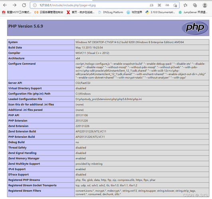212x199 pixels.
Task: Click the red X favicon of the 微步在线 bookmark
Action: (x=68, y=12)
